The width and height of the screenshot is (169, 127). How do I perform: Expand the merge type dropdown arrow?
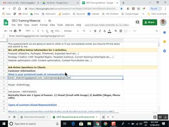tap(129, 31)
